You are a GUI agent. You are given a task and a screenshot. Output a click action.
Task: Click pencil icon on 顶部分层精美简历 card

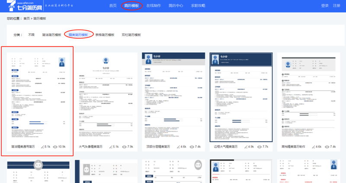click(178, 147)
